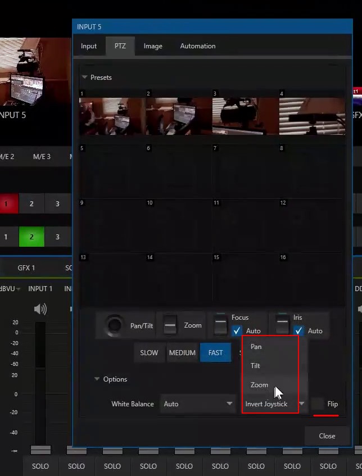Toggle SOLO on the second audio channel
This screenshot has width=362, height=476.
coord(76,466)
